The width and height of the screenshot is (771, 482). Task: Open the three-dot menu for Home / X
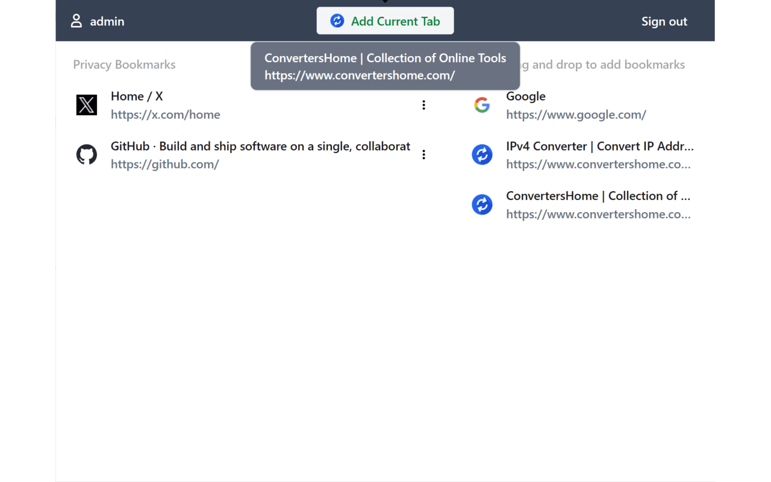tap(423, 104)
